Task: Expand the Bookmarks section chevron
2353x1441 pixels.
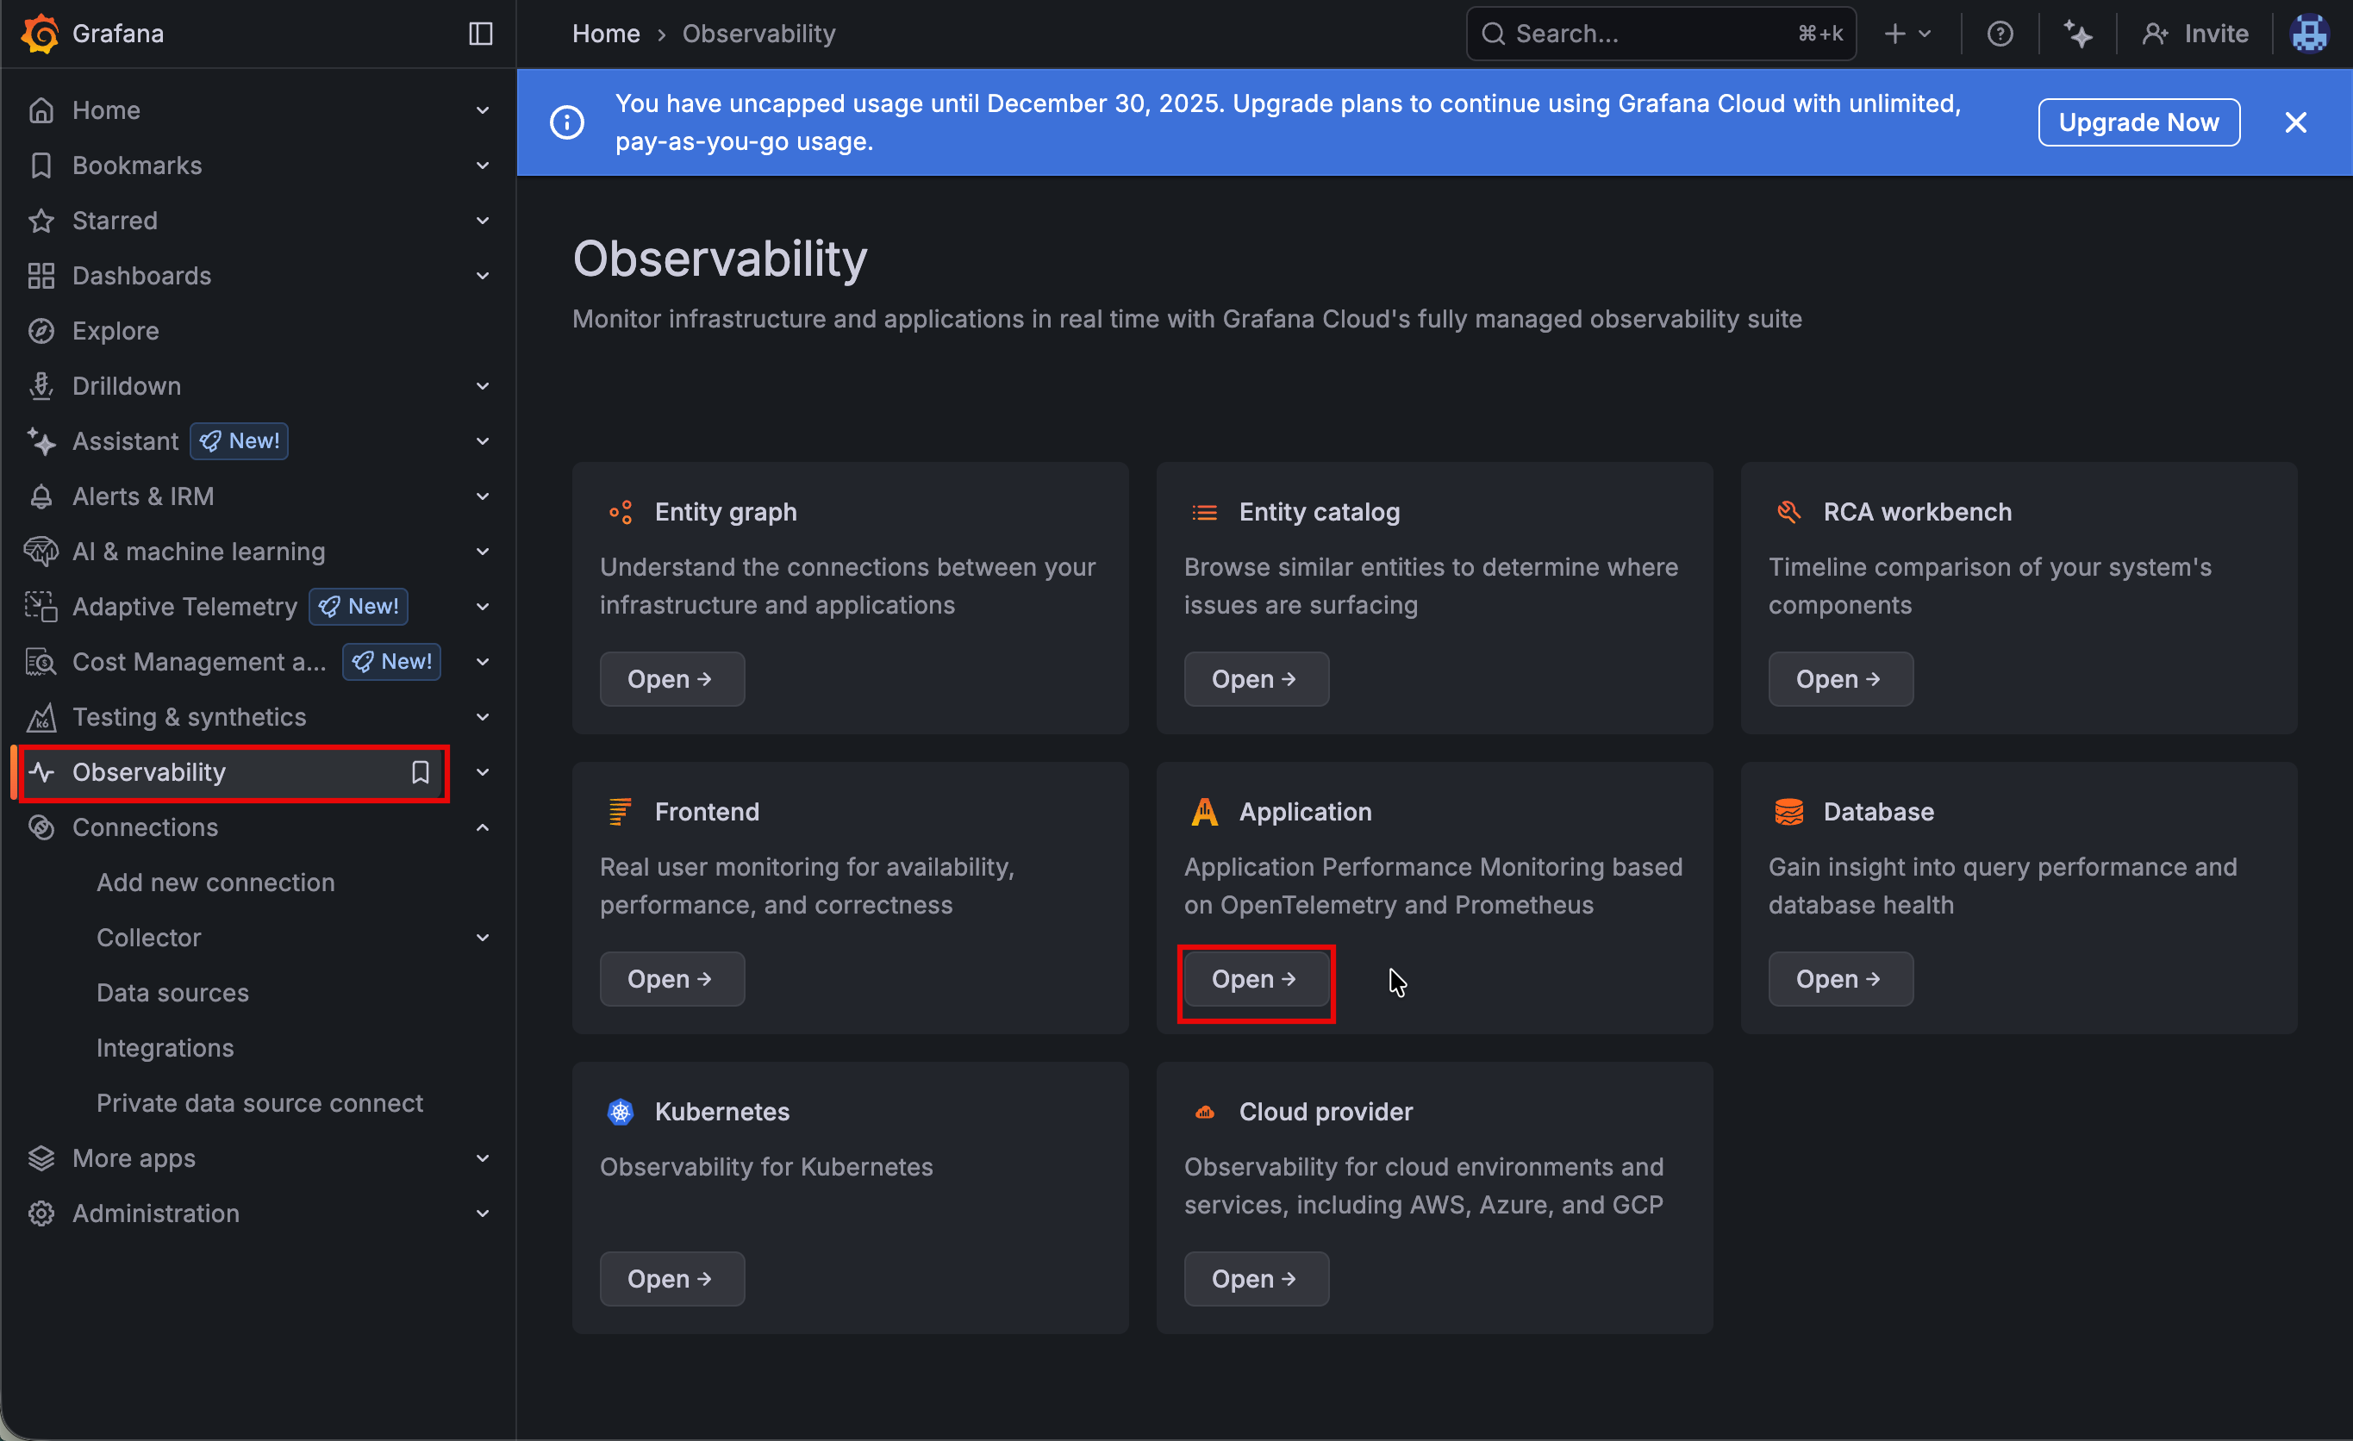Action: coord(484,165)
